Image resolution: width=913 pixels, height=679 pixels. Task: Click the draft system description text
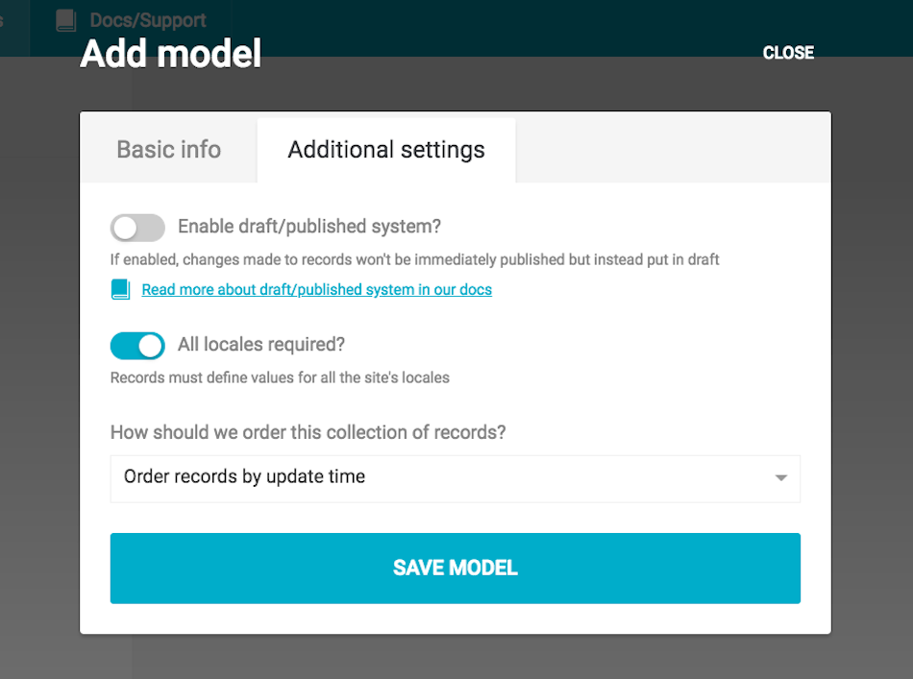pyautogui.click(x=414, y=259)
